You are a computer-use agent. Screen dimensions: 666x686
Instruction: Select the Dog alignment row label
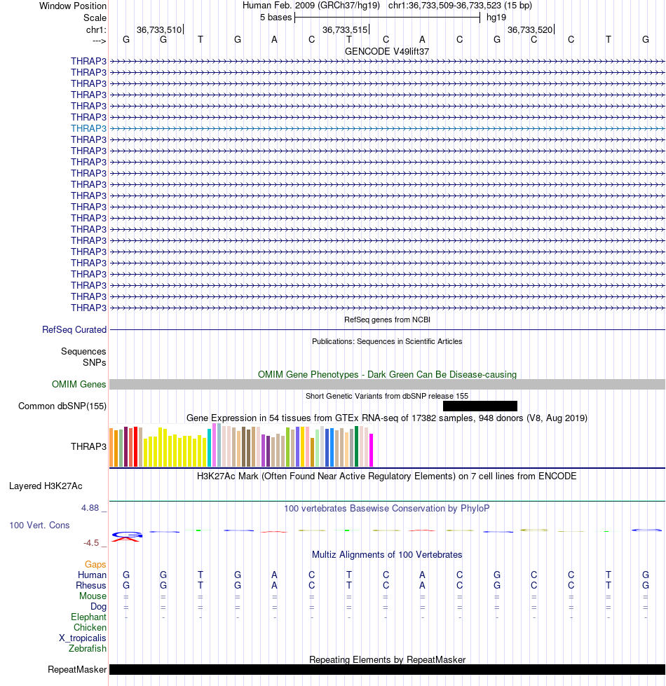coord(98,606)
